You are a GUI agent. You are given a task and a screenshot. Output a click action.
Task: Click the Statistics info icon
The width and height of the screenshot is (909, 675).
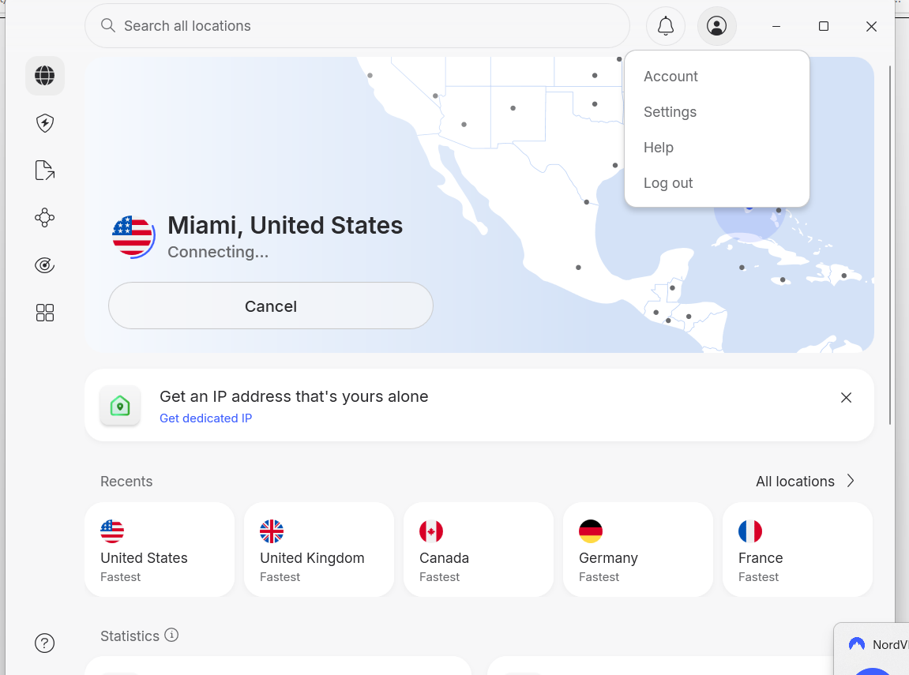(x=171, y=636)
